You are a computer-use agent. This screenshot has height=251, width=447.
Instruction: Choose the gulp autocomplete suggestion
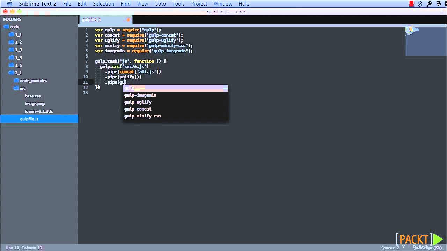click(175, 88)
